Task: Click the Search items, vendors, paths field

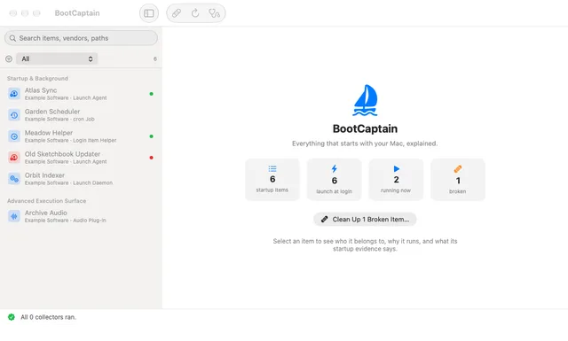Action: (81, 38)
